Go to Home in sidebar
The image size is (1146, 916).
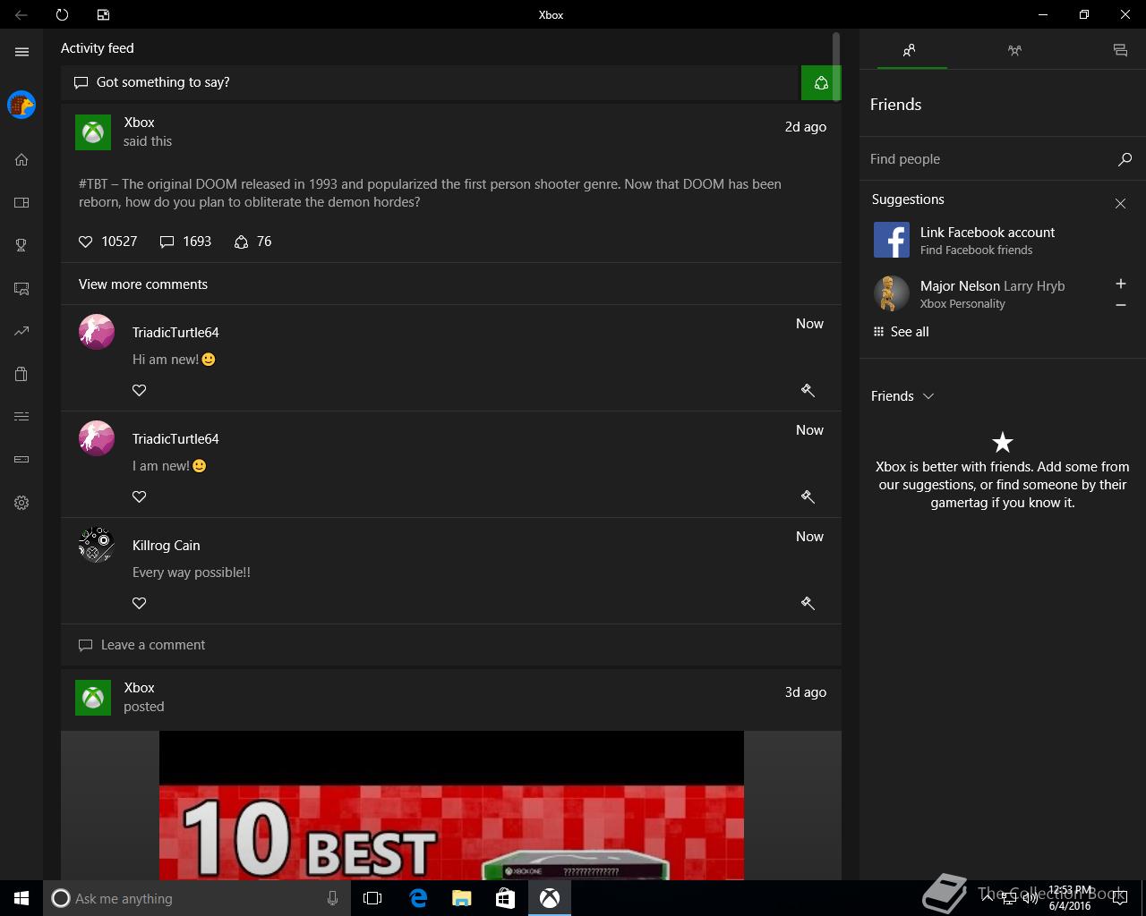click(21, 159)
